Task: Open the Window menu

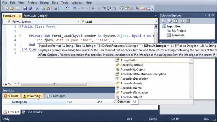Action: point(77,3)
